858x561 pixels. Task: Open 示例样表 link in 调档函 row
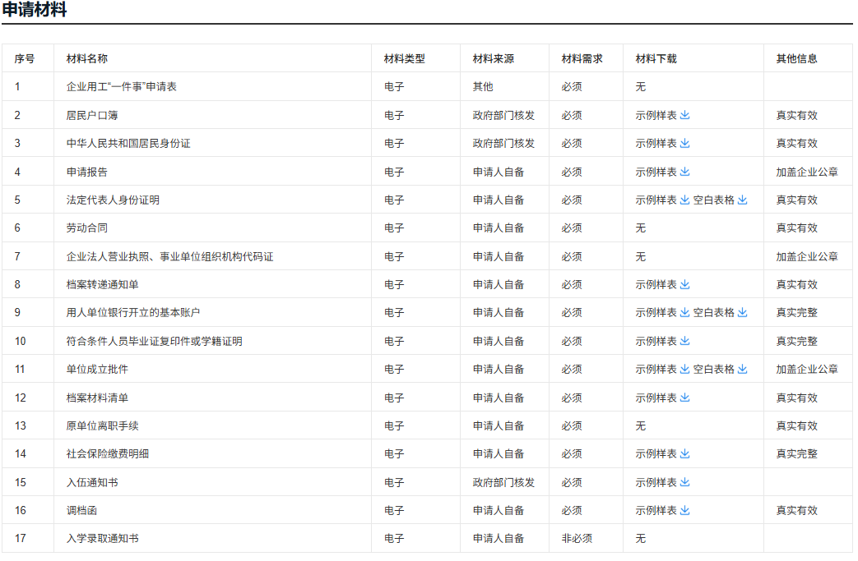tap(656, 510)
